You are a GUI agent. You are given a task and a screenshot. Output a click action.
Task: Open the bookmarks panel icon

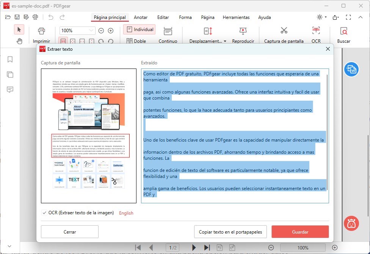10,59
